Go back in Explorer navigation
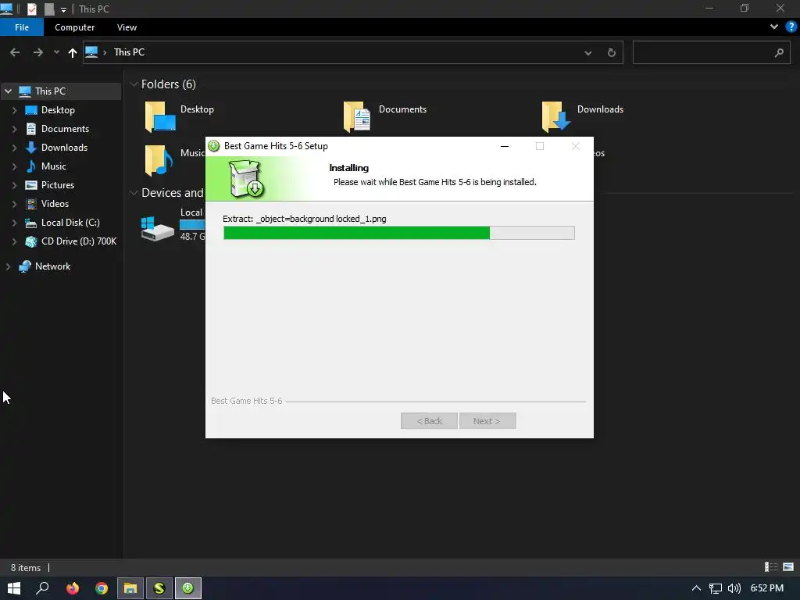This screenshot has width=800, height=600. (15, 52)
